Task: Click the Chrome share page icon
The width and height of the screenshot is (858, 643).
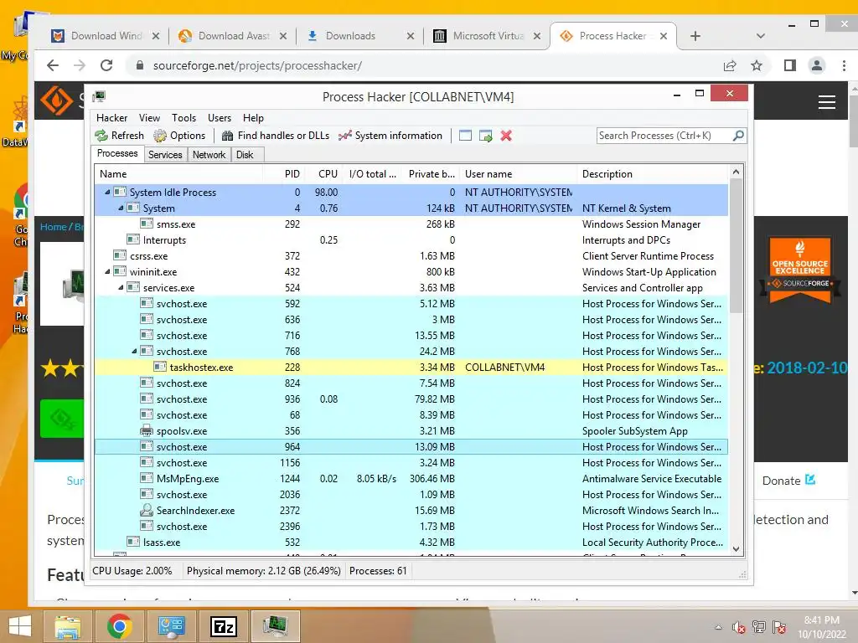Action: (x=730, y=65)
